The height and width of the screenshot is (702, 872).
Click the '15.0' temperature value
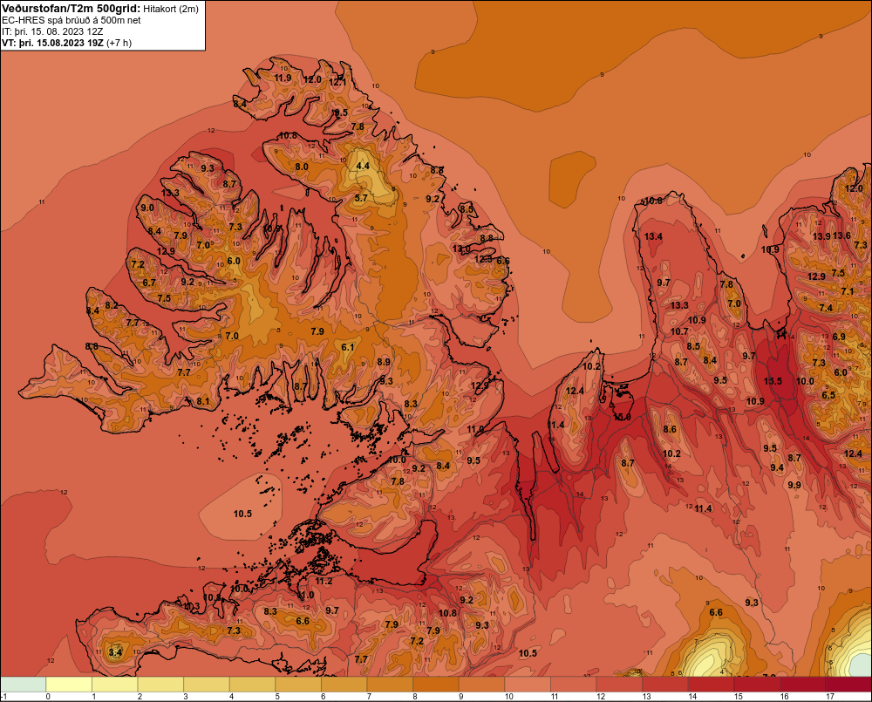(623, 417)
